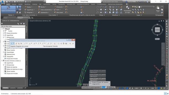This screenshot has width=169, height=95.
Task: Click the highlighted coordinate input field
Action: [104, 87]
